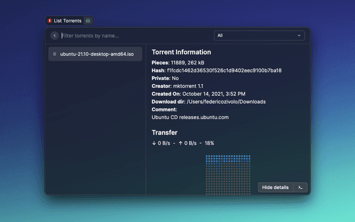Screen dimensions: 355x222
Task: Click the download speed down-arrow icon
Action: pyautogui.click(x=154, y=143)
